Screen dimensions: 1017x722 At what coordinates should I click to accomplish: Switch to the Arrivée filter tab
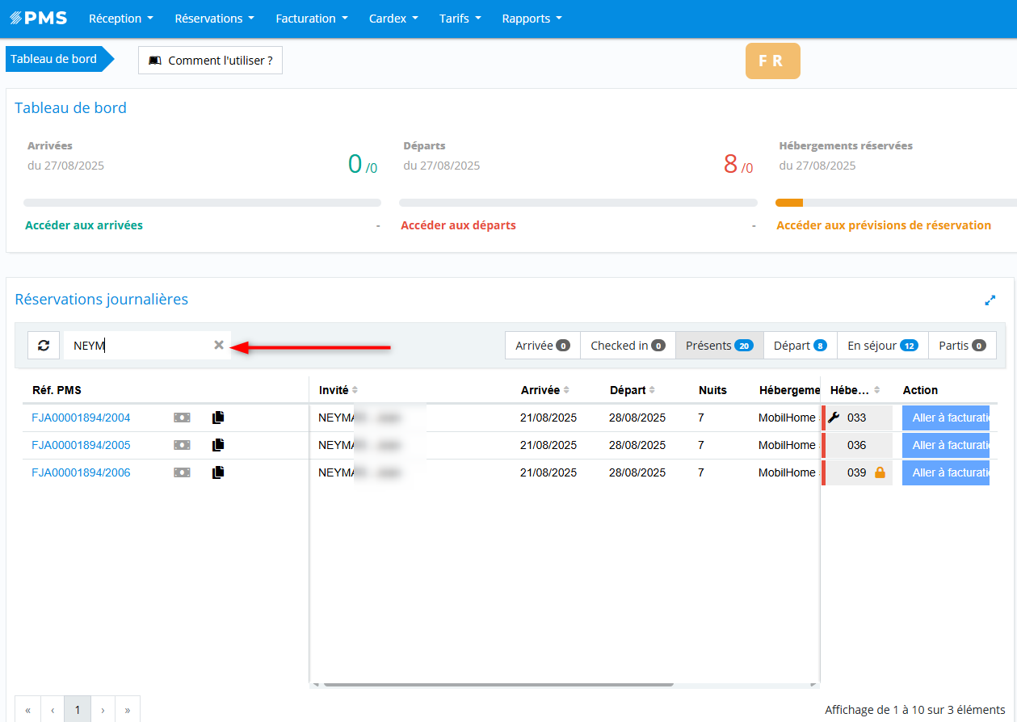point(542,345)
